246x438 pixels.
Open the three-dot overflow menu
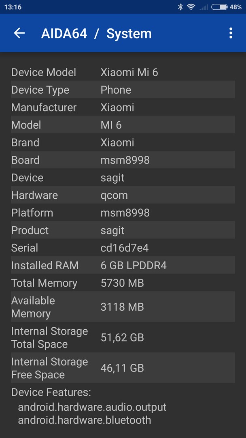(231, 33)
